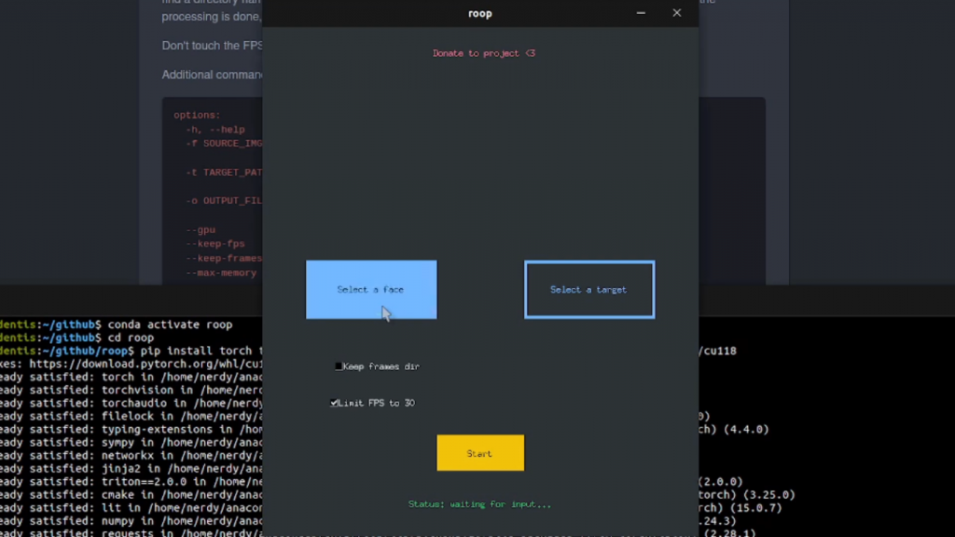Click the 'cd roop' terminal line
The width and height of the screenshot is (955, 537).
[131, 337]
